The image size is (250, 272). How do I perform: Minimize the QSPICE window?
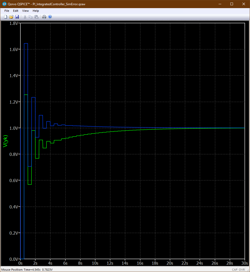[x=220, y=4]
